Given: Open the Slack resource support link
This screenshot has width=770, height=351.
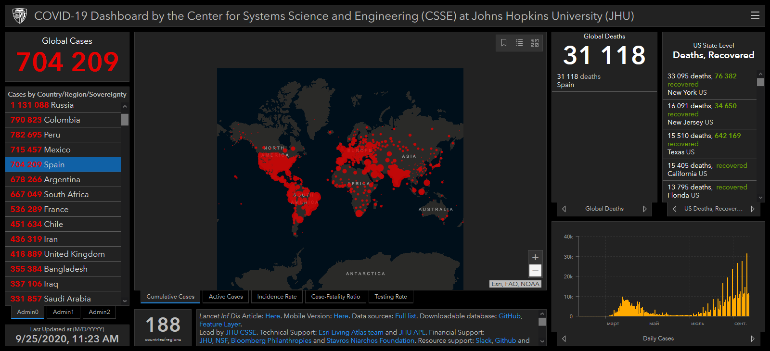Looking at the screenshot, I should coord(484,340).
